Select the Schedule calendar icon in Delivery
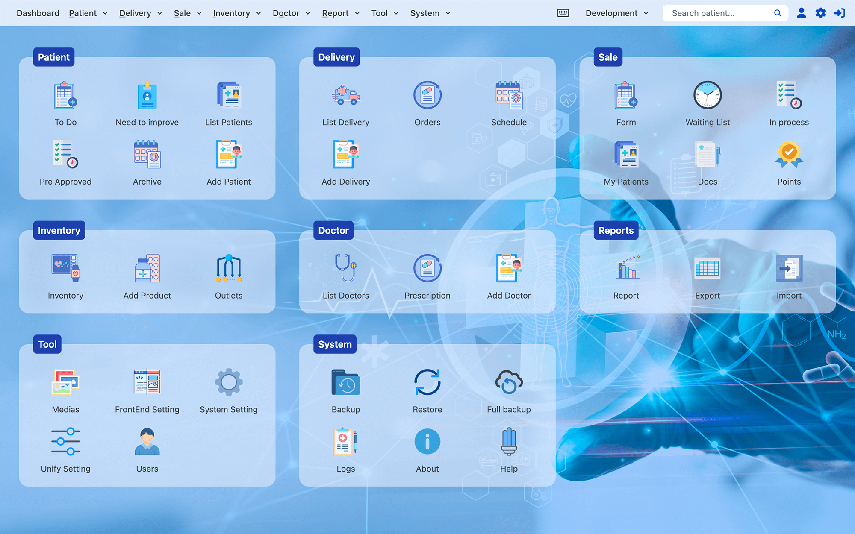 coord(508,96)
